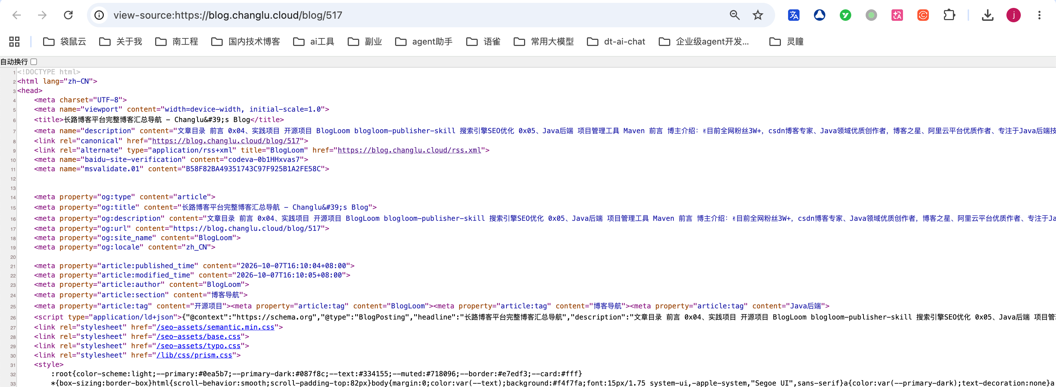
Task: Click the blue circular triangle extension
Action: tap(819, 15)
